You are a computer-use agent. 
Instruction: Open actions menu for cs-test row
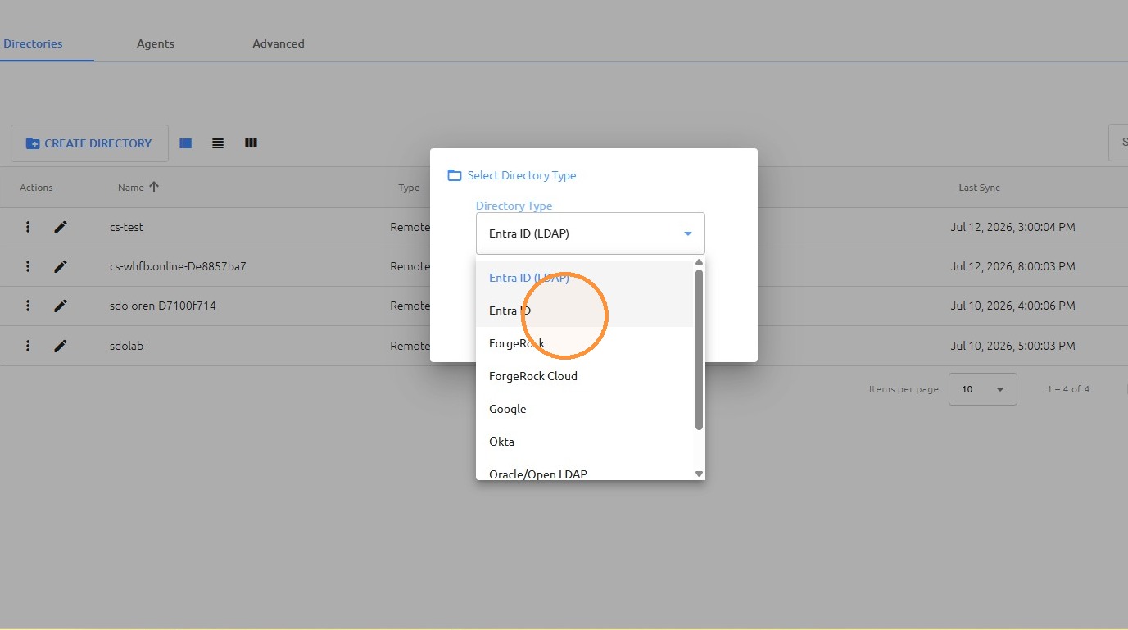(28, 227)
